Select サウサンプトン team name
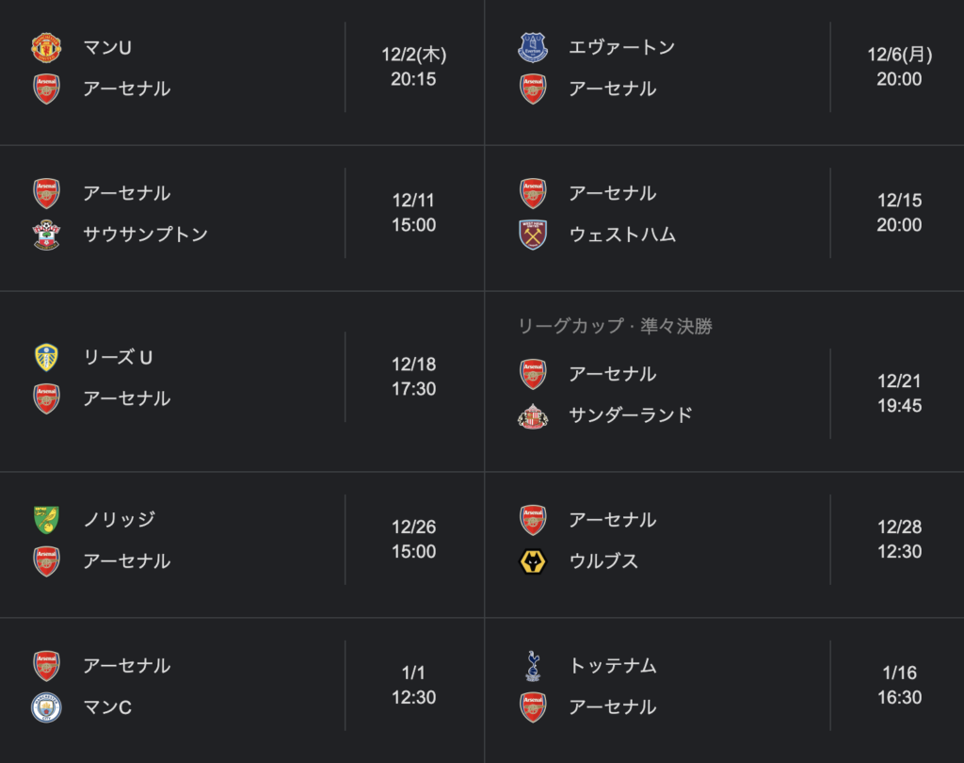 [146, 235]
